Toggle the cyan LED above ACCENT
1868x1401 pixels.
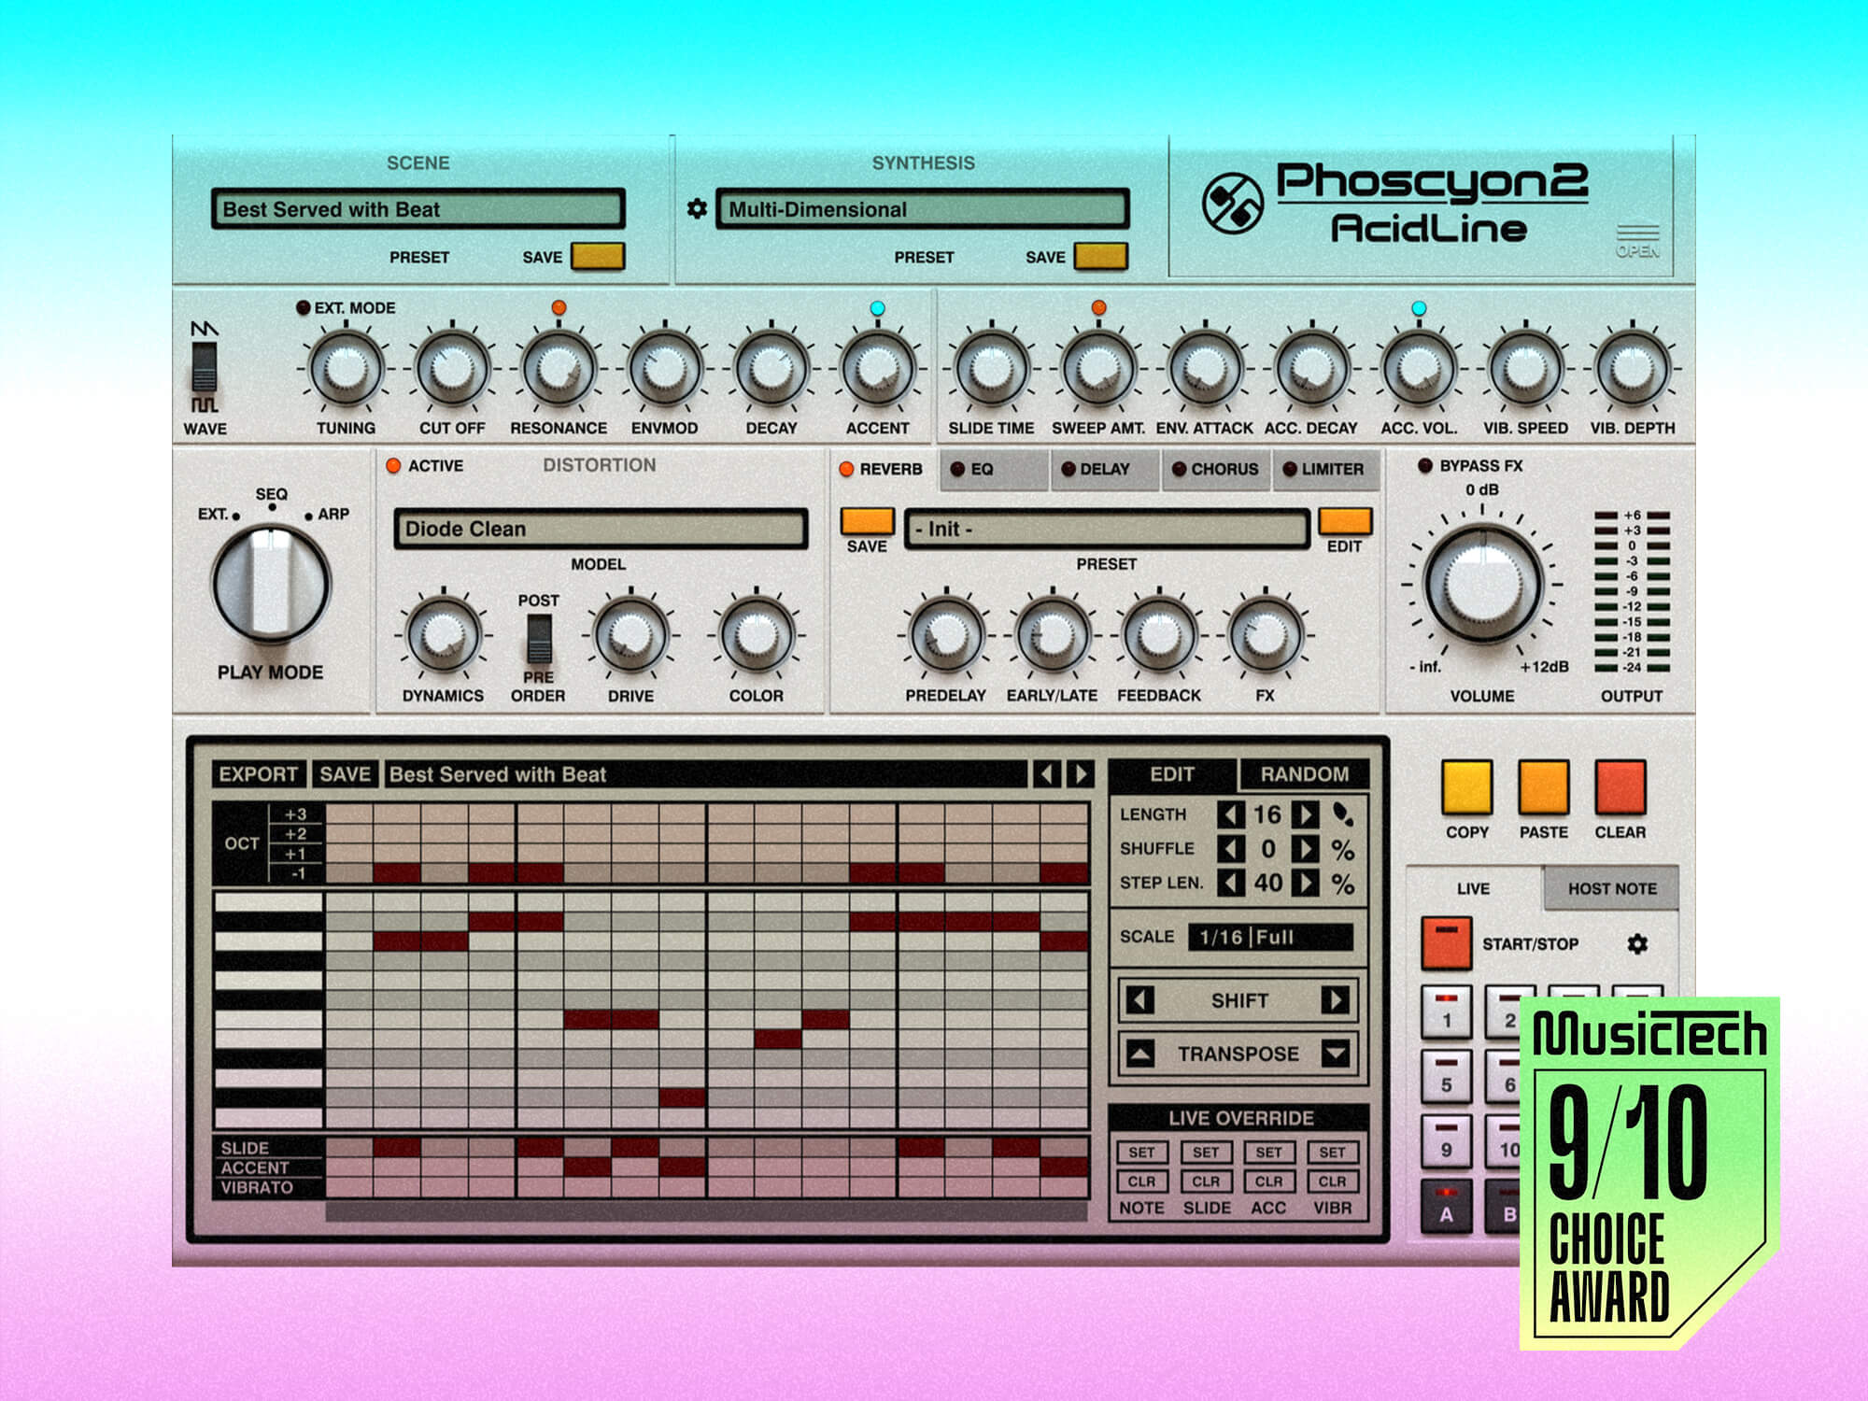(x=877, y=307)
